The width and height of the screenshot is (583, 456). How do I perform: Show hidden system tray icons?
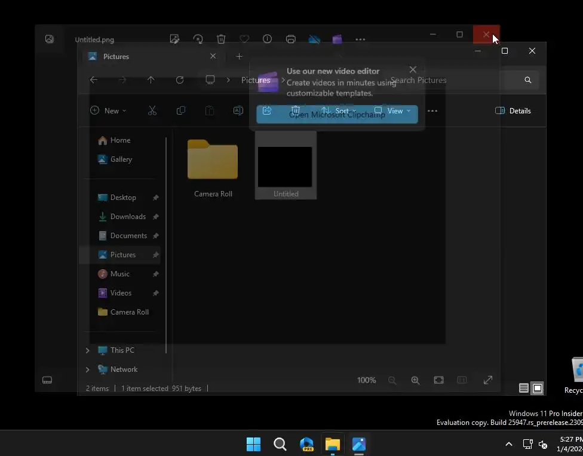click(509, 444)
